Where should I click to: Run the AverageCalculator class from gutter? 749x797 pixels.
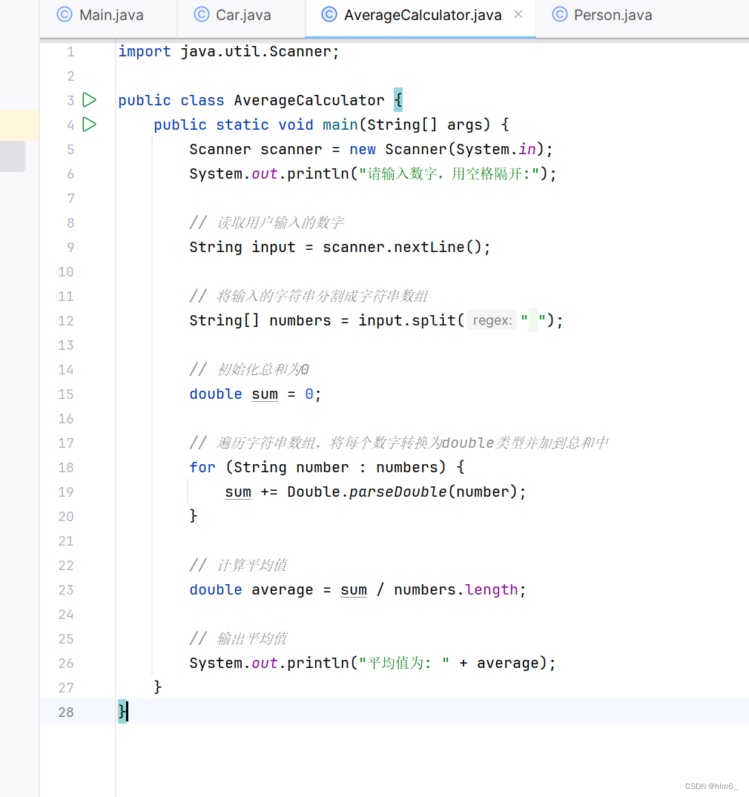pos(90,99)
